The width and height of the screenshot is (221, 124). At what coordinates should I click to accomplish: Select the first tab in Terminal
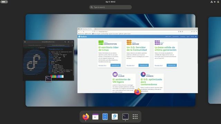(35, 45)
